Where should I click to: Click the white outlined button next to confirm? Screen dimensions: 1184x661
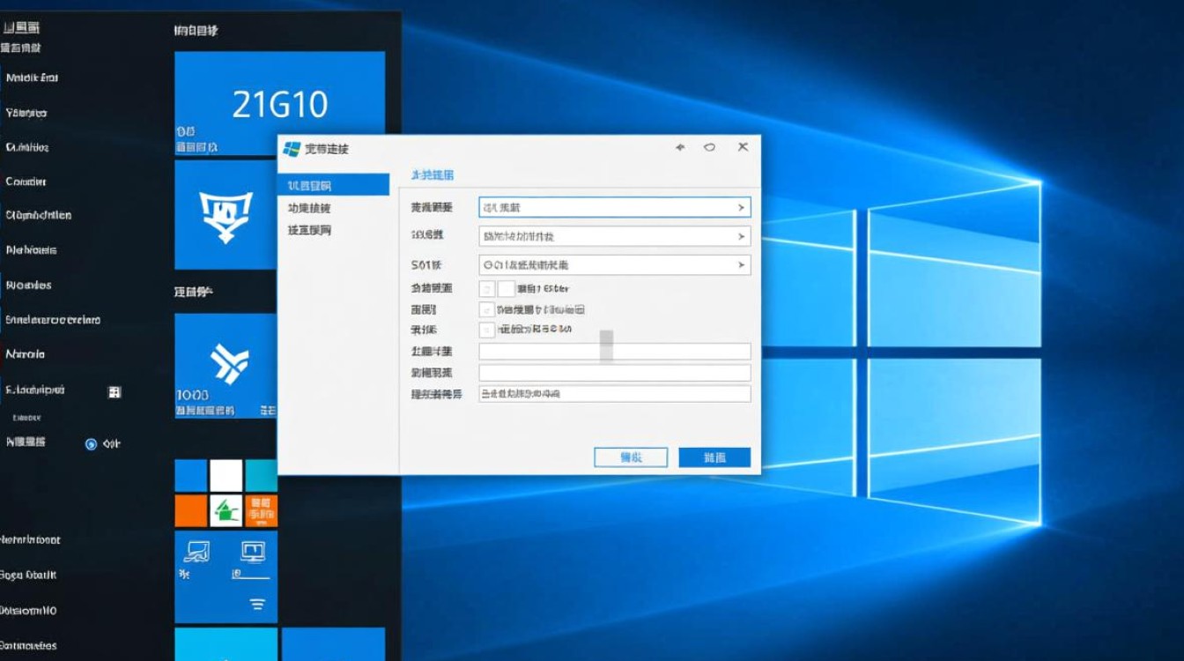(631, 457)
